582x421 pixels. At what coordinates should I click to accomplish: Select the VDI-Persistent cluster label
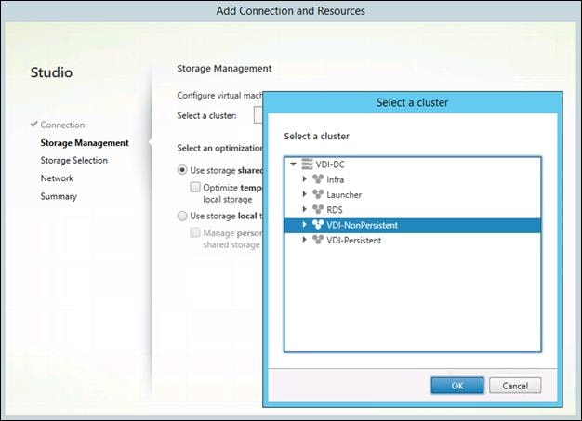click(353, 241)
